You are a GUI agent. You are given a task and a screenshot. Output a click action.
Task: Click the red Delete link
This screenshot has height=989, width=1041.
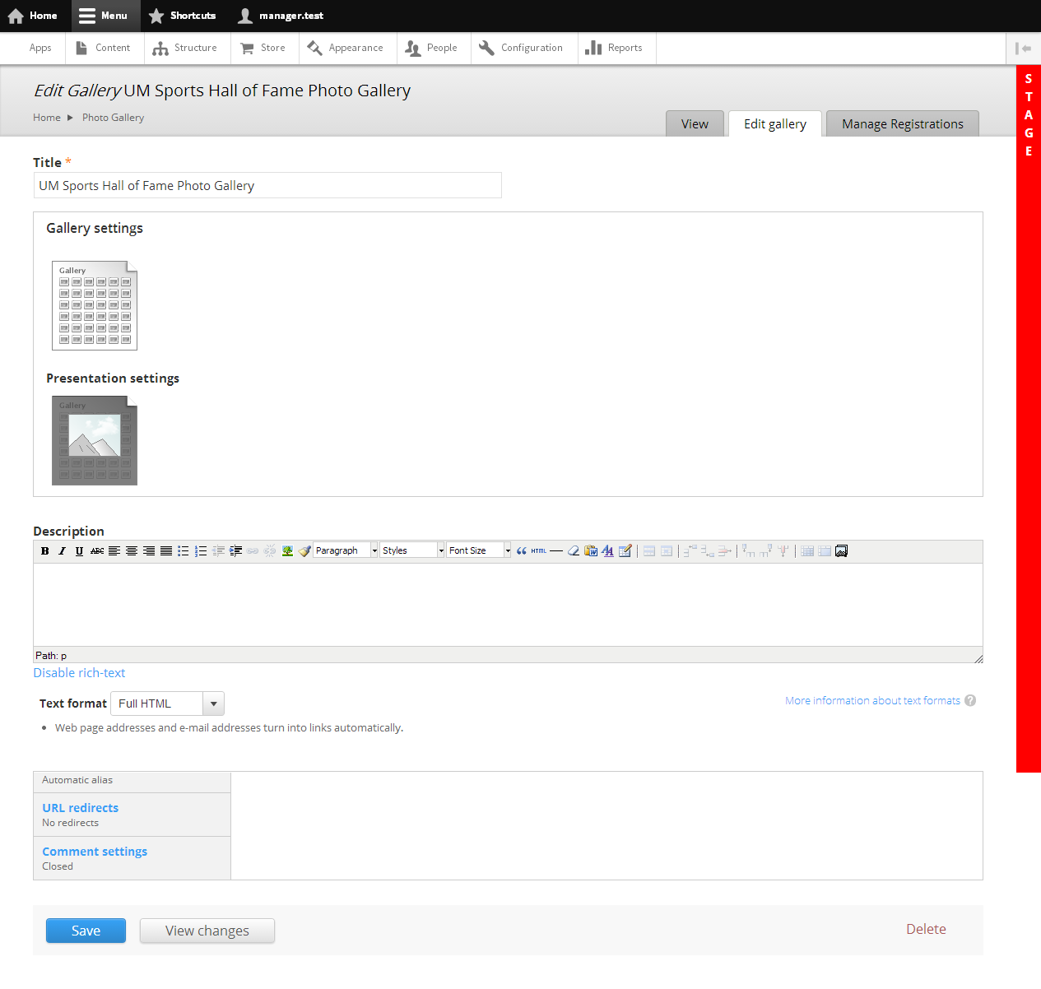926,929
